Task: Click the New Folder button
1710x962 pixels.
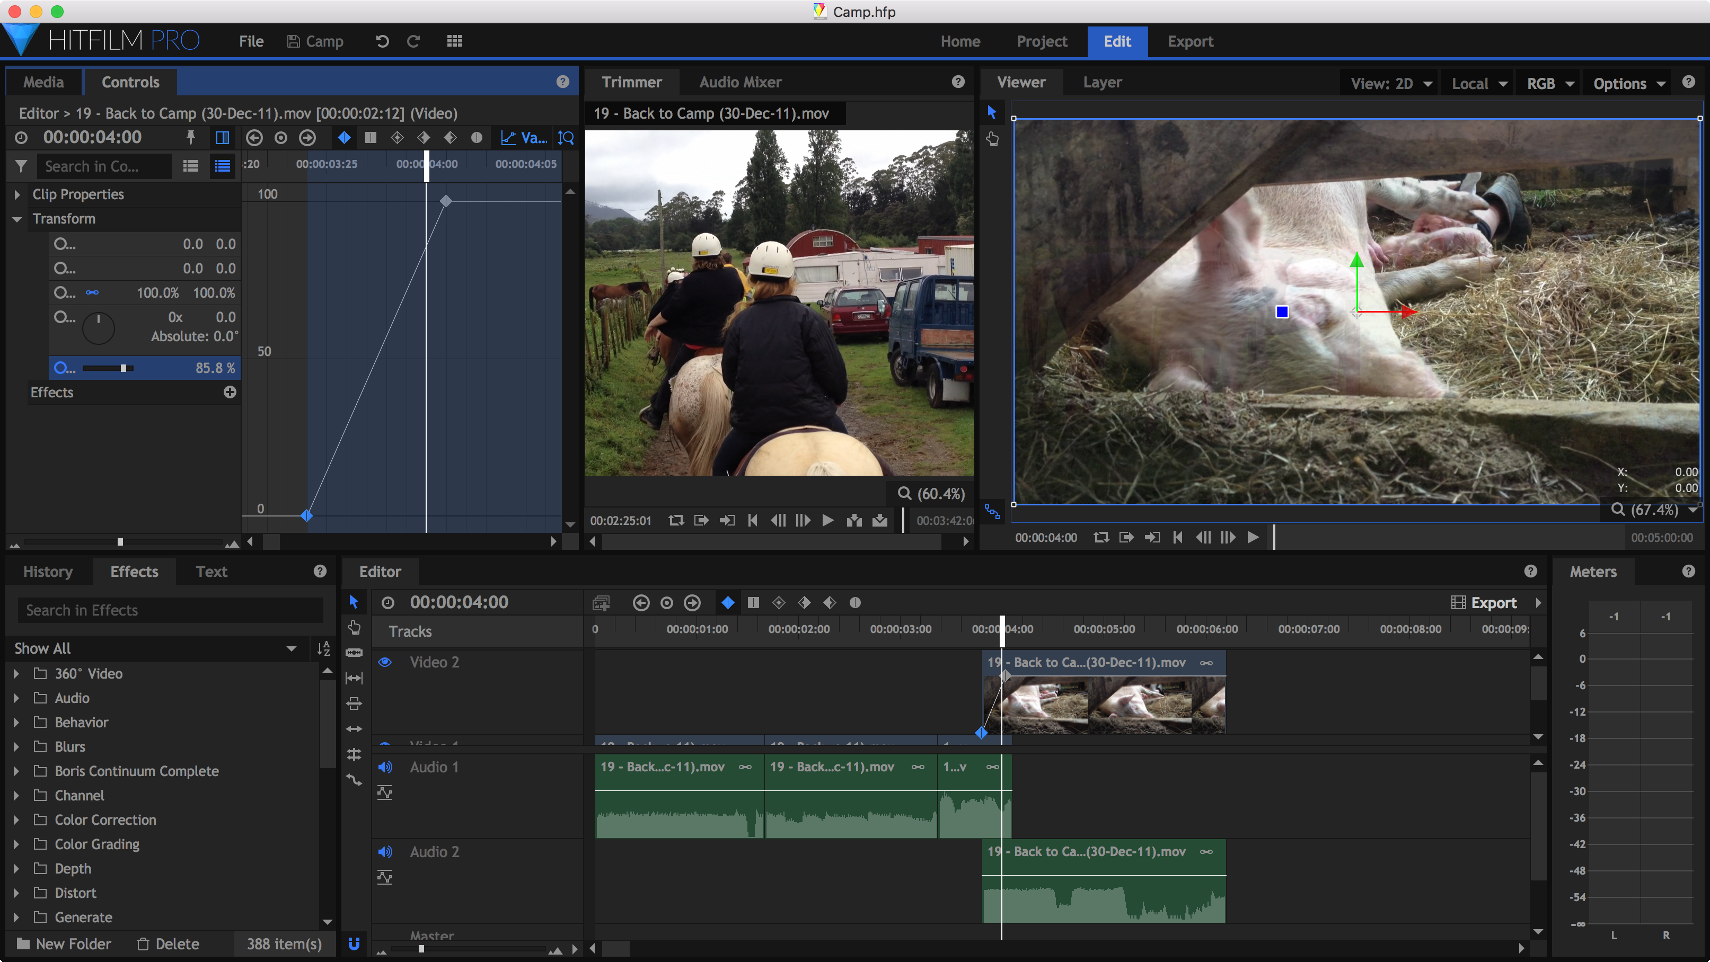Action: [x=64, y=943]
